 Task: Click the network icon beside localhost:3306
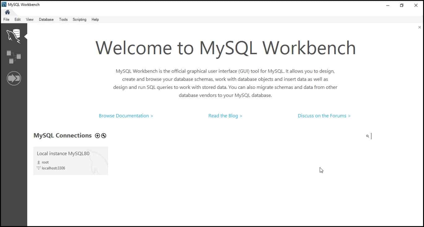point(39,168)
